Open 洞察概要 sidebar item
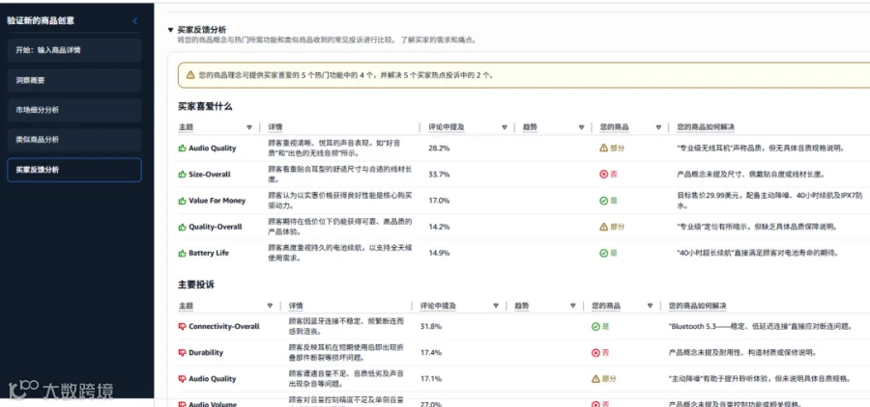The height and width of the screenshot is (407, 870). (x=74, y=80)
